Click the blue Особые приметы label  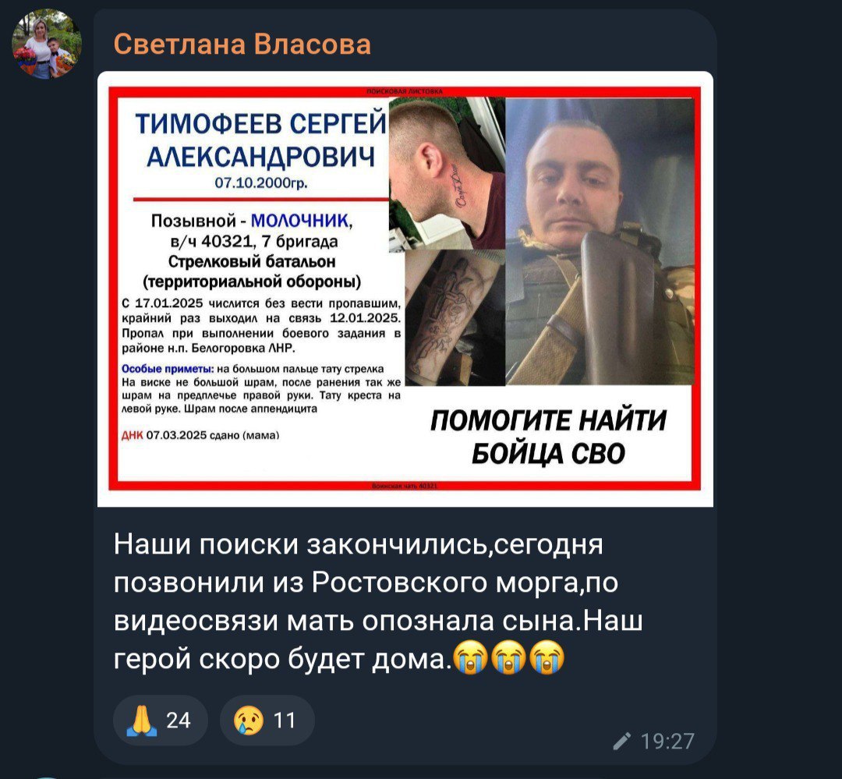pos(168,369)
